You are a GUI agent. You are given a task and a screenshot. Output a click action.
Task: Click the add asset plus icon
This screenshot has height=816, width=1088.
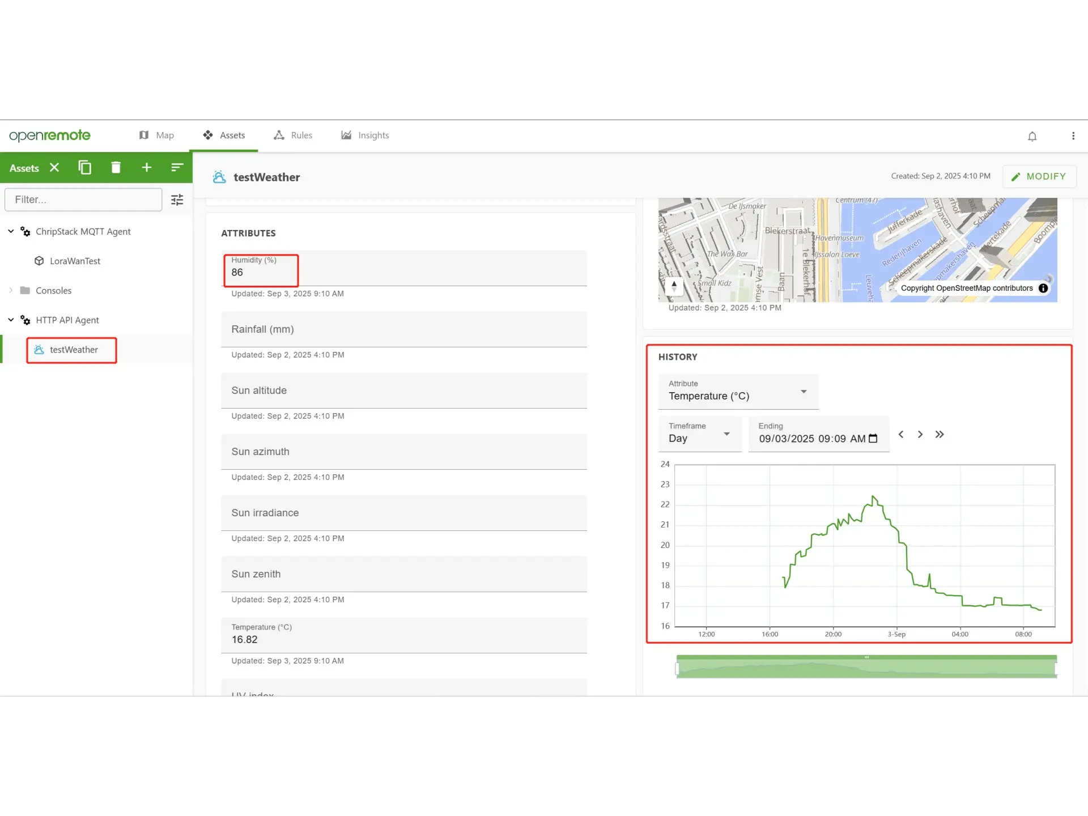click(146, 168)
